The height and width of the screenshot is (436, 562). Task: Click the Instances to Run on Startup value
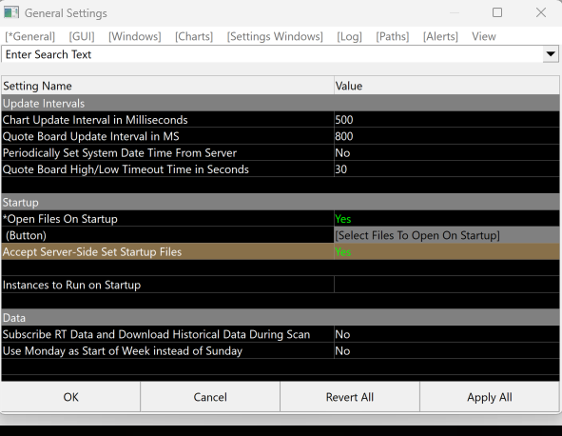(446, 285)
